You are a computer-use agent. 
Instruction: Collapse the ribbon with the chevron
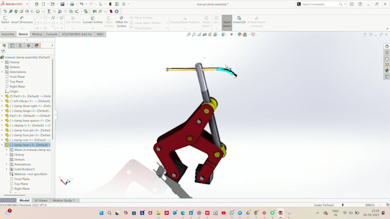(387, 29)
